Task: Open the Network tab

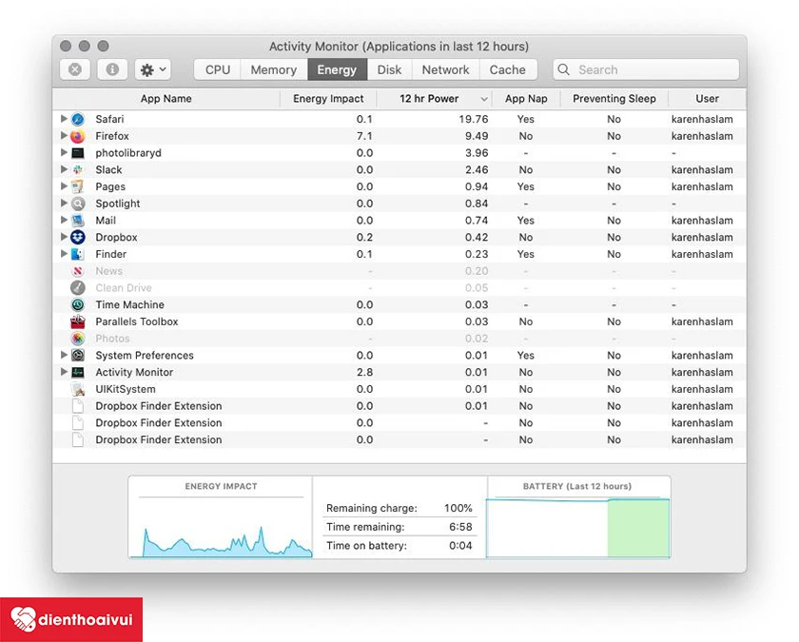Action: coord(445,69)
